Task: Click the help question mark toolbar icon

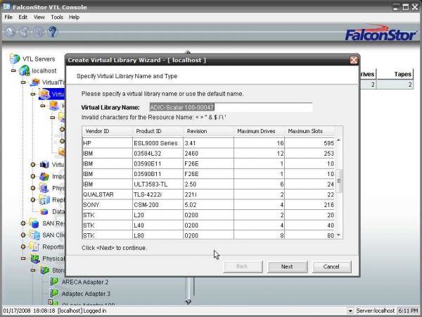Action: [53, 32]
